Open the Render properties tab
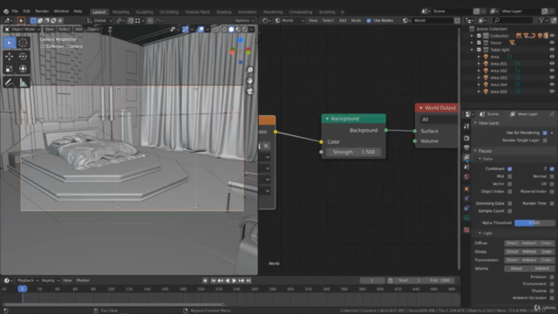 [x=466, y=138]
